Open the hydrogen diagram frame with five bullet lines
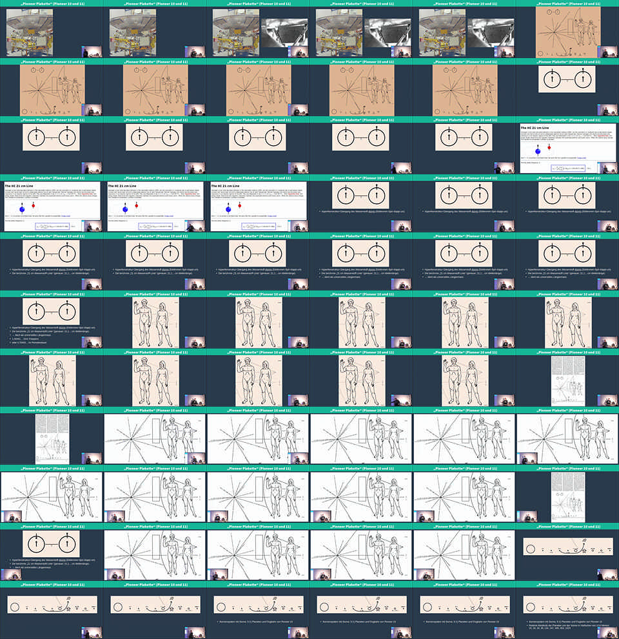This screenshot has height=639, width=619. [x=52, y=319]
